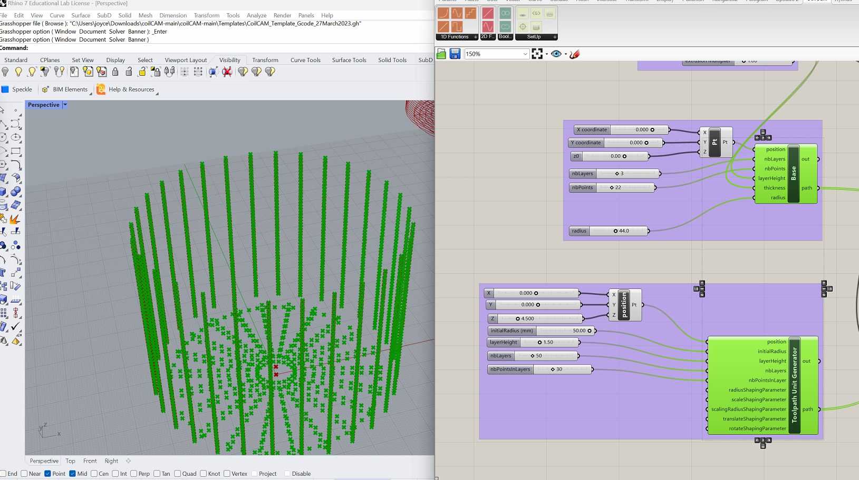Screen dimensions: 859x480
Task: Uncheck the Mid osnap checkbox
Action: 72,474
